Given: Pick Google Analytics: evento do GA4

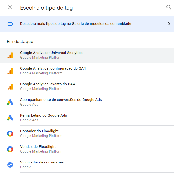Looking at the screenshot, I should 48,84.
